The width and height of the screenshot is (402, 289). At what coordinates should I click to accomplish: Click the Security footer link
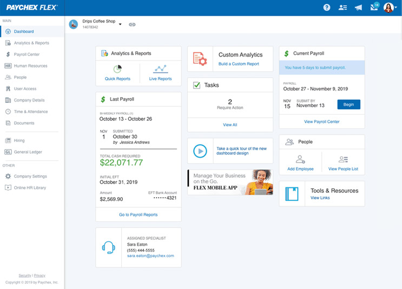pos(25,275)
